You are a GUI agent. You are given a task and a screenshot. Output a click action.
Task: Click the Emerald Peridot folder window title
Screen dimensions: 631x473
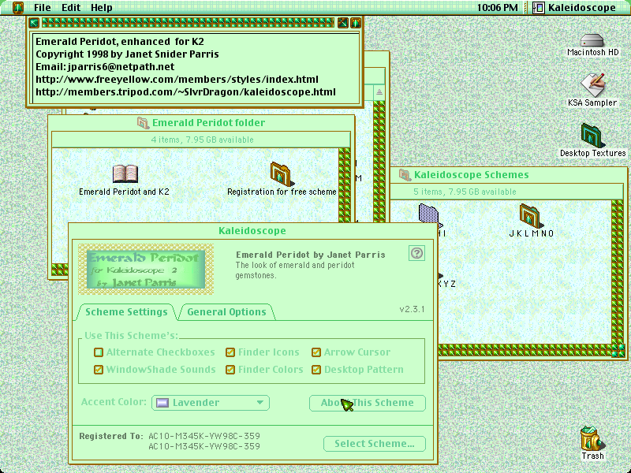point(208,123)
